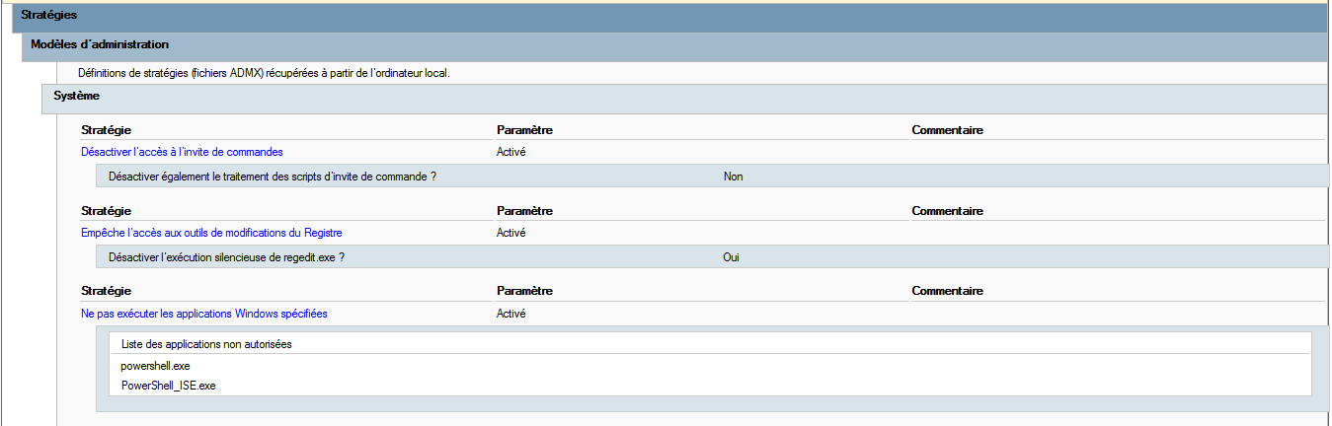Click the Stratégie header above the Windows applications policy
The image size is (1332, 426).
[x=106, y=292]
